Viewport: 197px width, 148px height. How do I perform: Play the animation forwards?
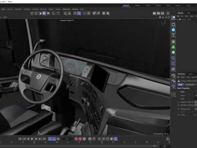[x=32, y=139]
